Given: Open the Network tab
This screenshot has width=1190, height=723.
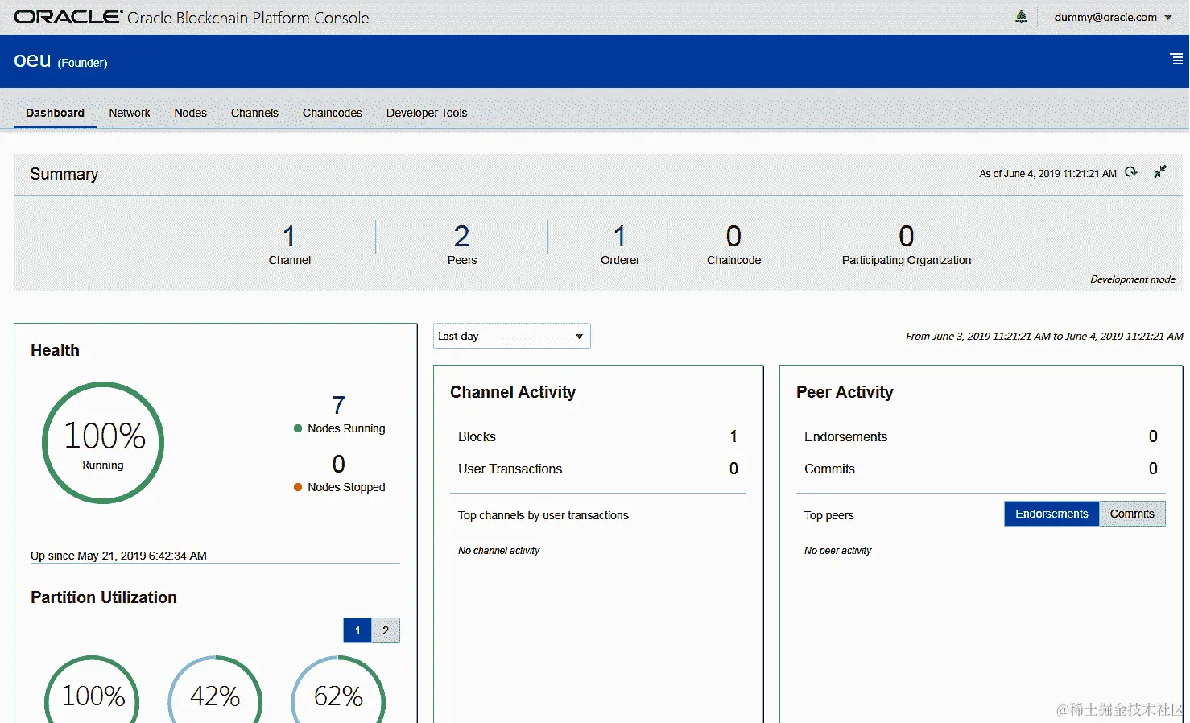Looking at the screenshot, I should click(130, 113).
